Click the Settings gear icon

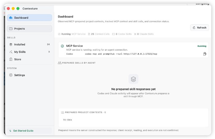tap(11, 75)
